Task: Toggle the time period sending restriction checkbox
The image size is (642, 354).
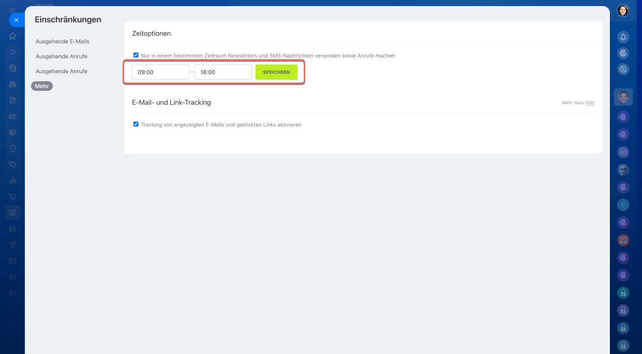Action: (x=136, y=55)
